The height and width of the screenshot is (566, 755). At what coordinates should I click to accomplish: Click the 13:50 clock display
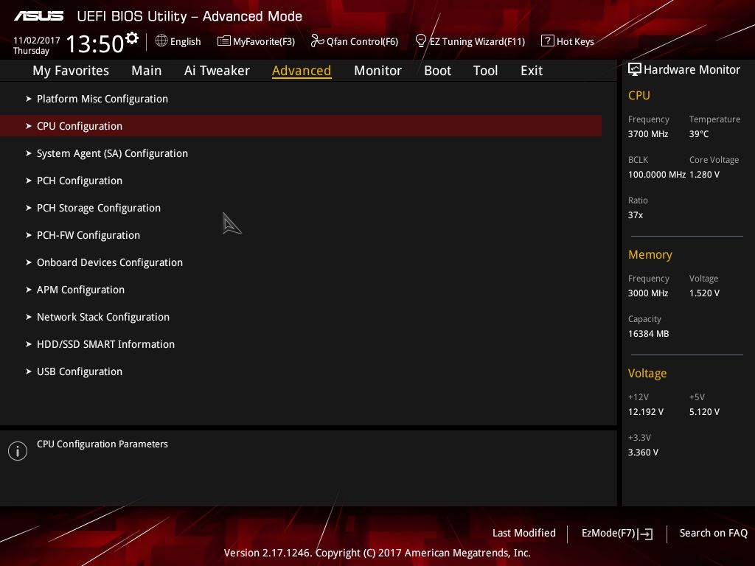point(95,43)
